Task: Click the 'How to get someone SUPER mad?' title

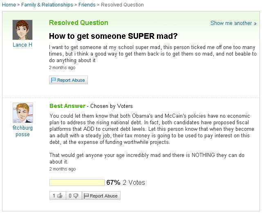Action: point(113,36)
